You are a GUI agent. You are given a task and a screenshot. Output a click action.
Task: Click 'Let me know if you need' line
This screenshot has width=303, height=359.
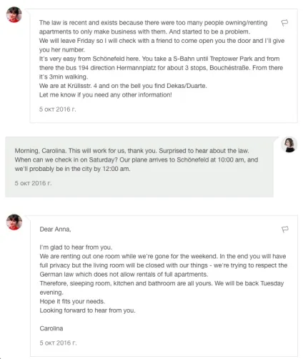(106, 95)
